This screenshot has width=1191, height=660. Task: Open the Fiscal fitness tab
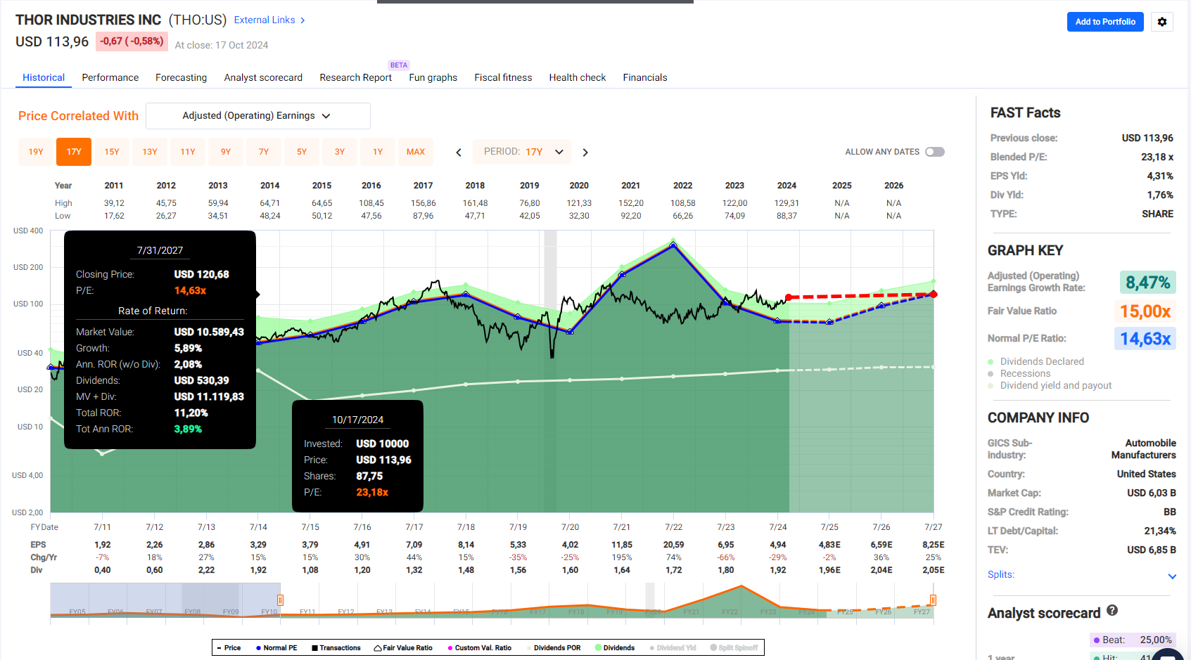pos(503,77)
